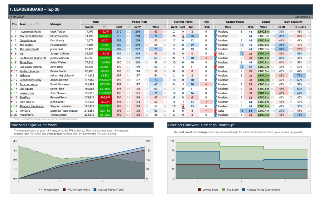This screenshot has width=319, height=200.
Task: Click the chip icon in Any Given Saturday's Cost cell
Action: (183, 36)
